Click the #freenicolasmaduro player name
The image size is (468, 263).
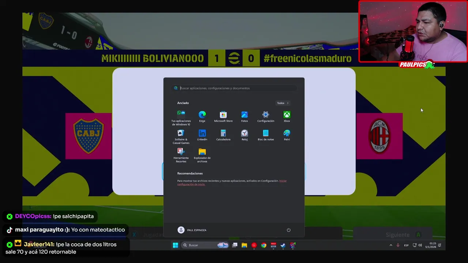tap(307, 58)
